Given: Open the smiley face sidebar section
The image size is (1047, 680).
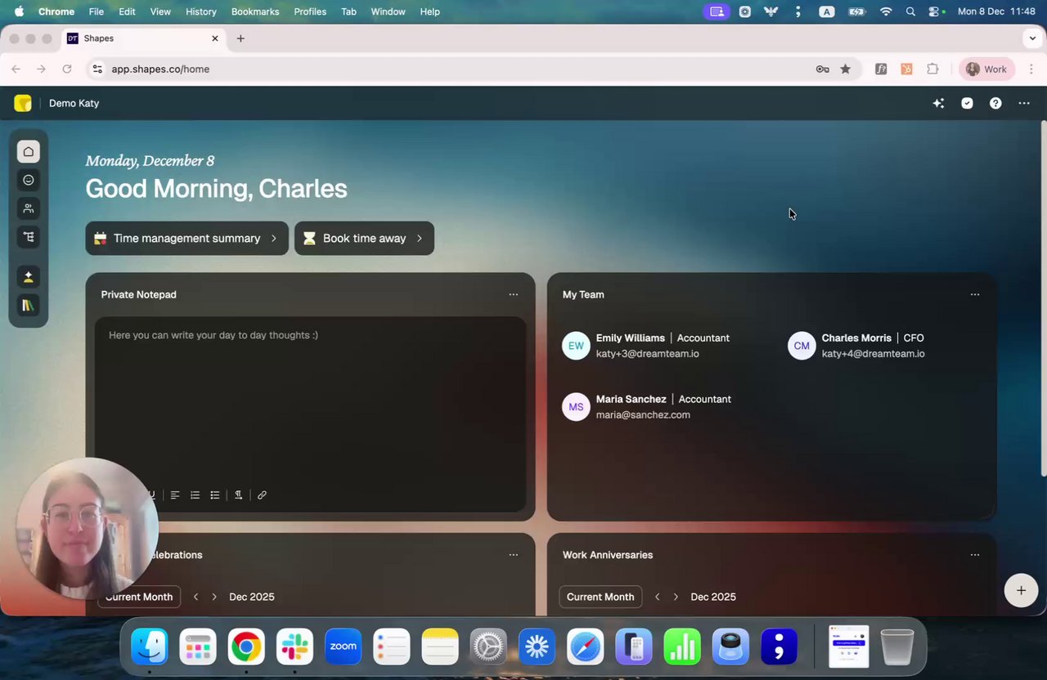Looking at the screenshot, I should coord(29,180).
